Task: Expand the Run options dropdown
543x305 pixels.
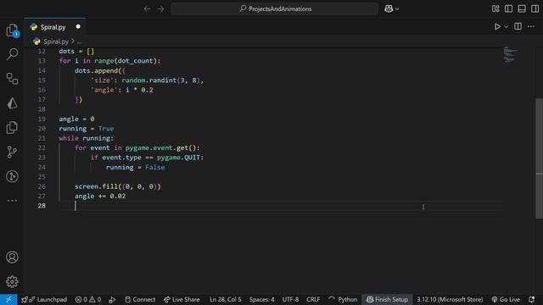Action: coord(506,26)
